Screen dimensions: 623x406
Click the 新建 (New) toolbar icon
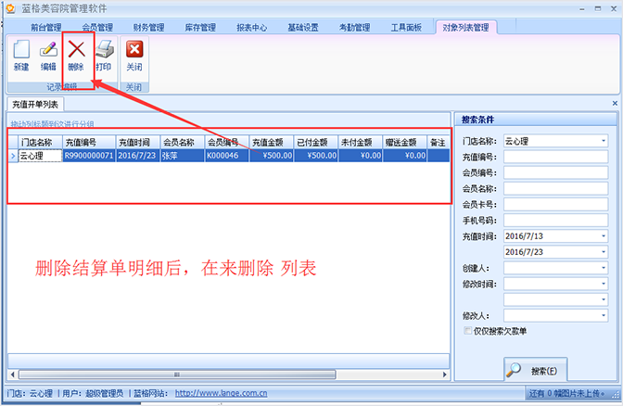(21, 56)
